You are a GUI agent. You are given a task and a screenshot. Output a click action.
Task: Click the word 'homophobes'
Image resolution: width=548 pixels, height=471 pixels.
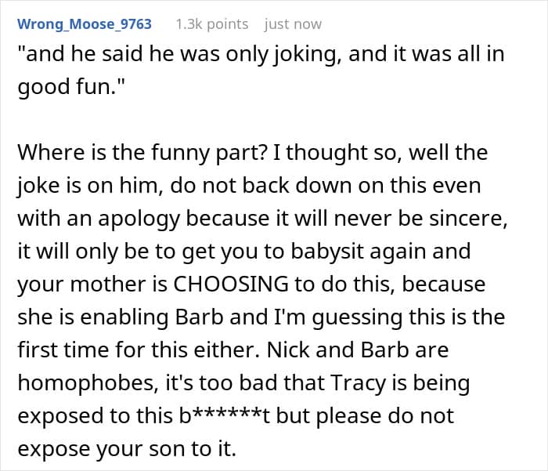pyautogui.click(x=86, y=382)
